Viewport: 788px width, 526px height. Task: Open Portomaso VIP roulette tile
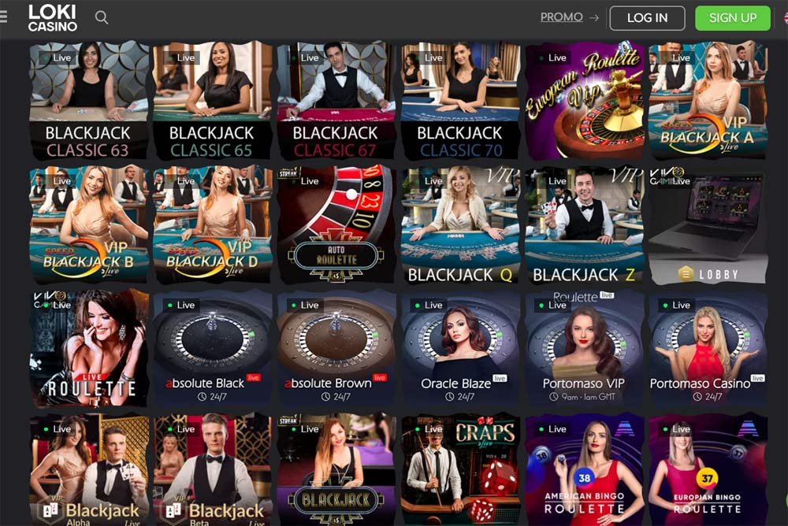click(584, 348)
